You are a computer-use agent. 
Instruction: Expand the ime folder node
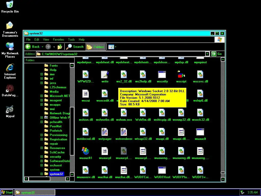(x=42, y=74)
